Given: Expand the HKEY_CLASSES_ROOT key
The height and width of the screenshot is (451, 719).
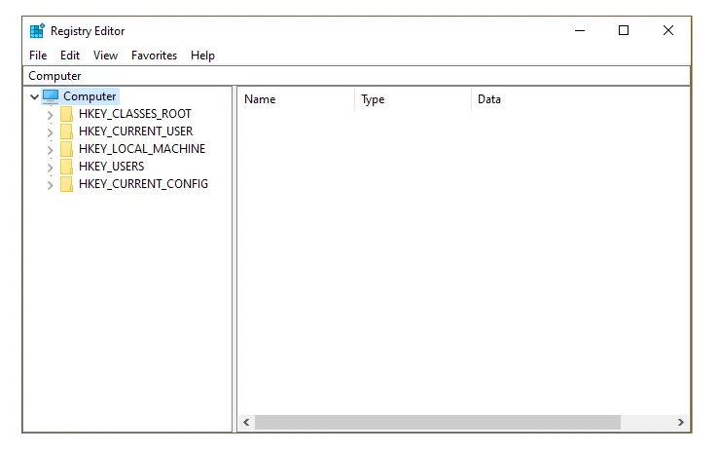Looking at the screenshot, I should point(50,115).
